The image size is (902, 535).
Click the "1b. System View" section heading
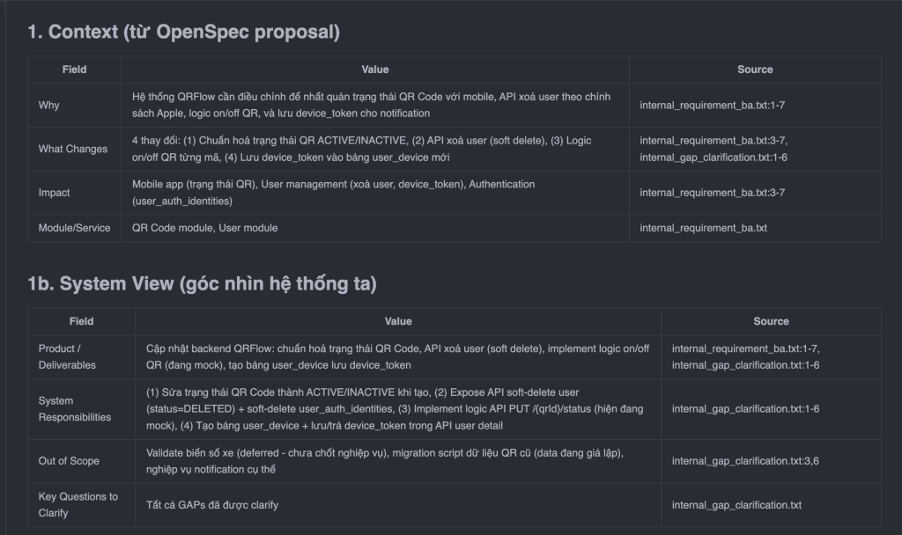tap(202, 283)
